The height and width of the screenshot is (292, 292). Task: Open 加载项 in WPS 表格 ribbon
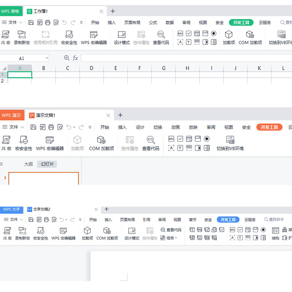tap(229, 38)
